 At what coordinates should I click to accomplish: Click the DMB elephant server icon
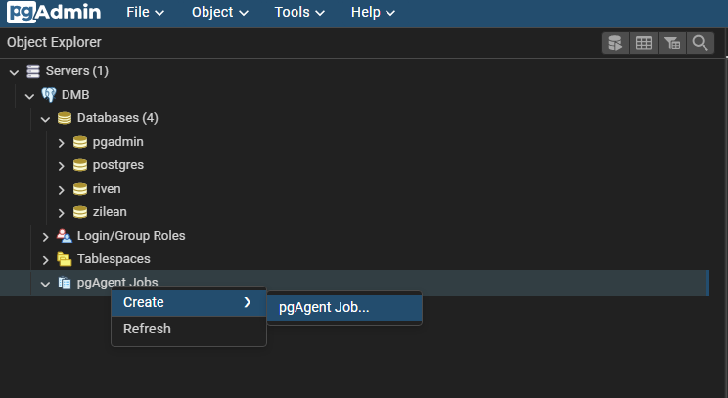[x=49, y=95]
